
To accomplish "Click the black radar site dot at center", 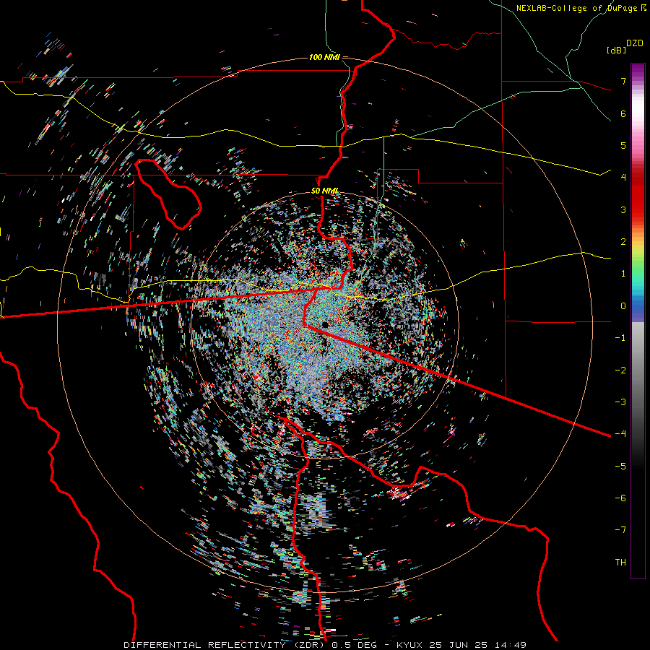I will 325,324.
